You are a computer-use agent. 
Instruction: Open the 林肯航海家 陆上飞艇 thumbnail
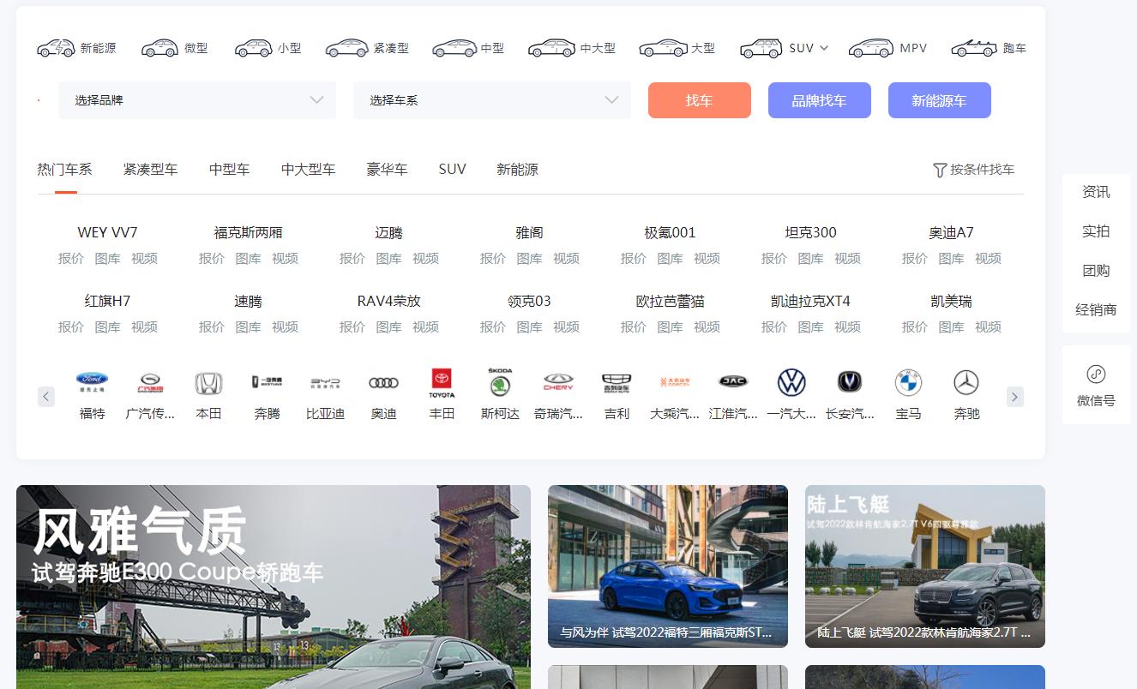pos(925,566)
